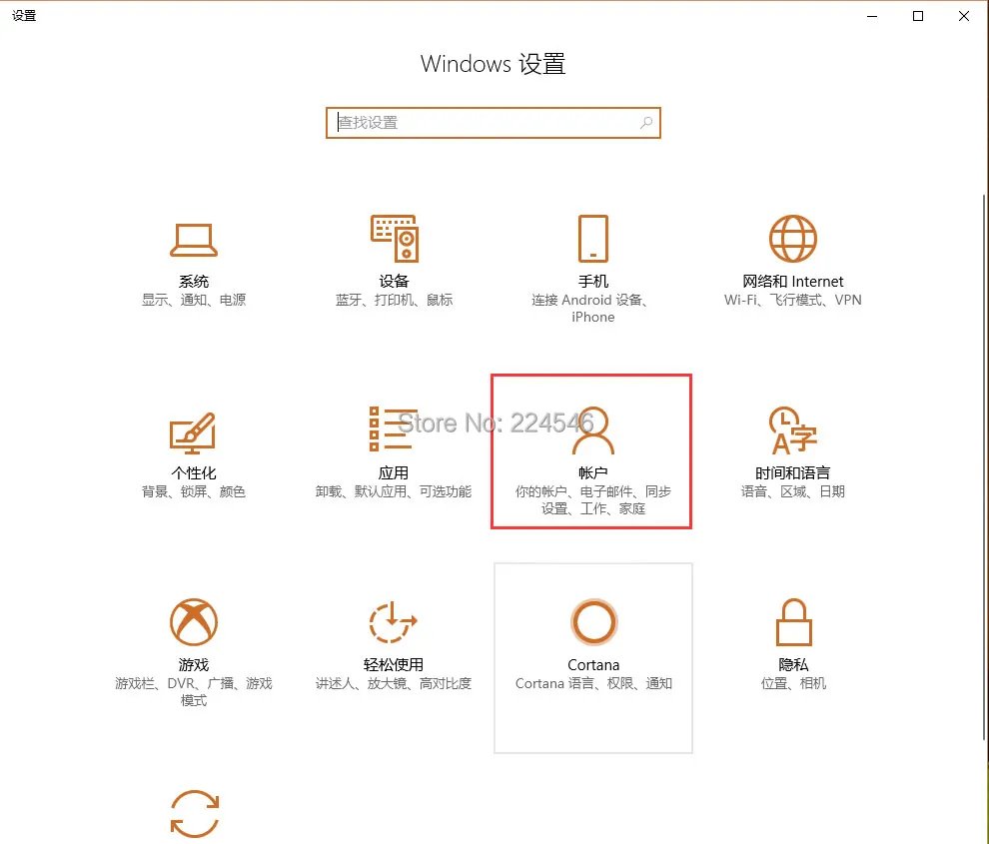Open the 时间和语言 clock-letter icon

click(x=793, y=430)
